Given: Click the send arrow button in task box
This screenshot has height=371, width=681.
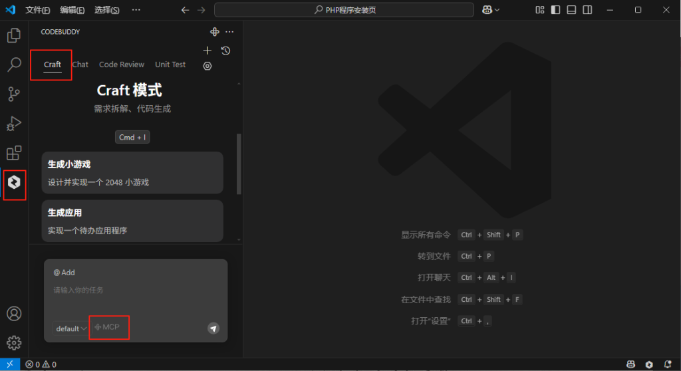Looking at the screenshot, I should tap(213, 328).
